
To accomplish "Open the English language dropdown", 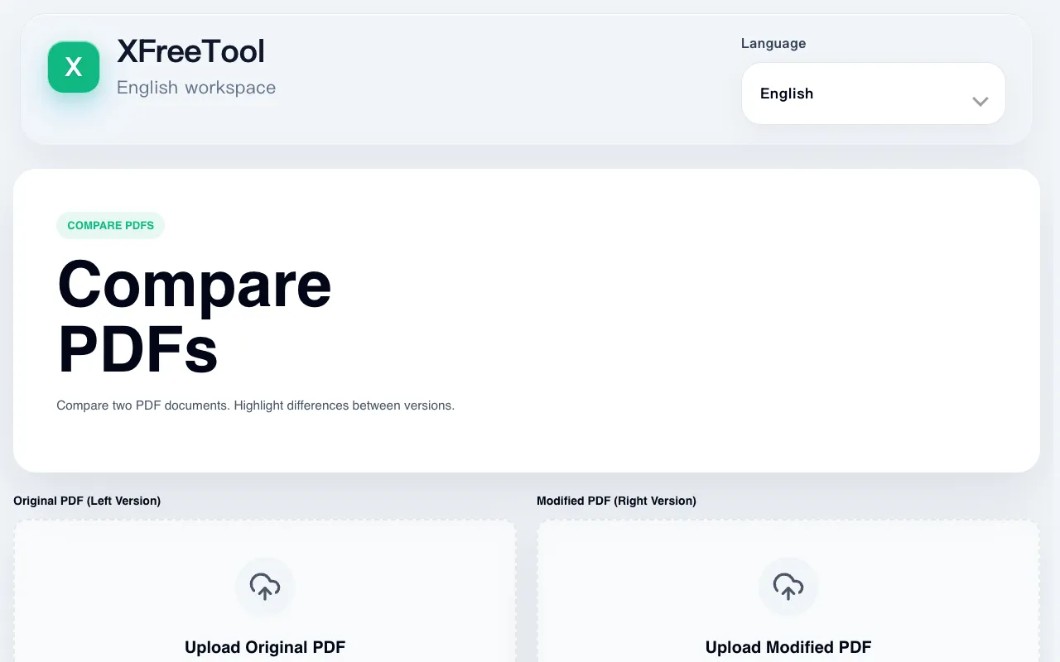I will point(873,94).
